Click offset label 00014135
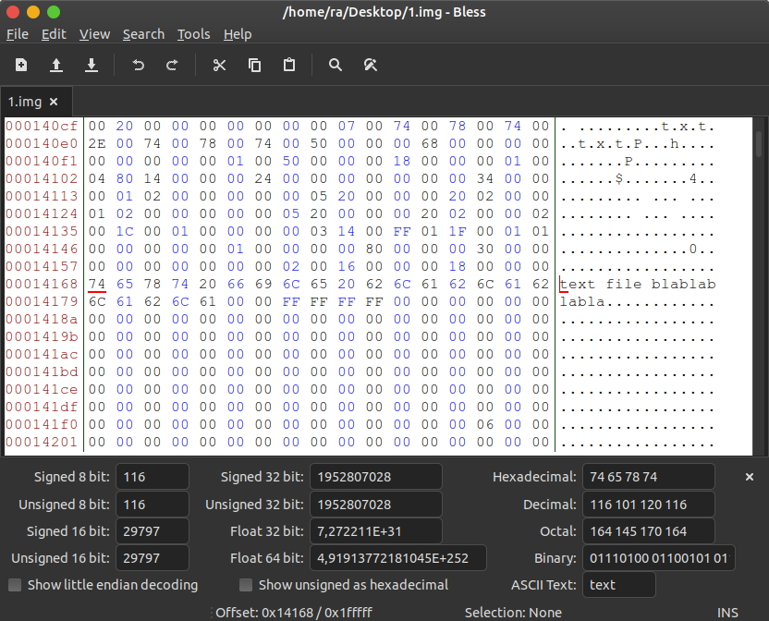 42,232
